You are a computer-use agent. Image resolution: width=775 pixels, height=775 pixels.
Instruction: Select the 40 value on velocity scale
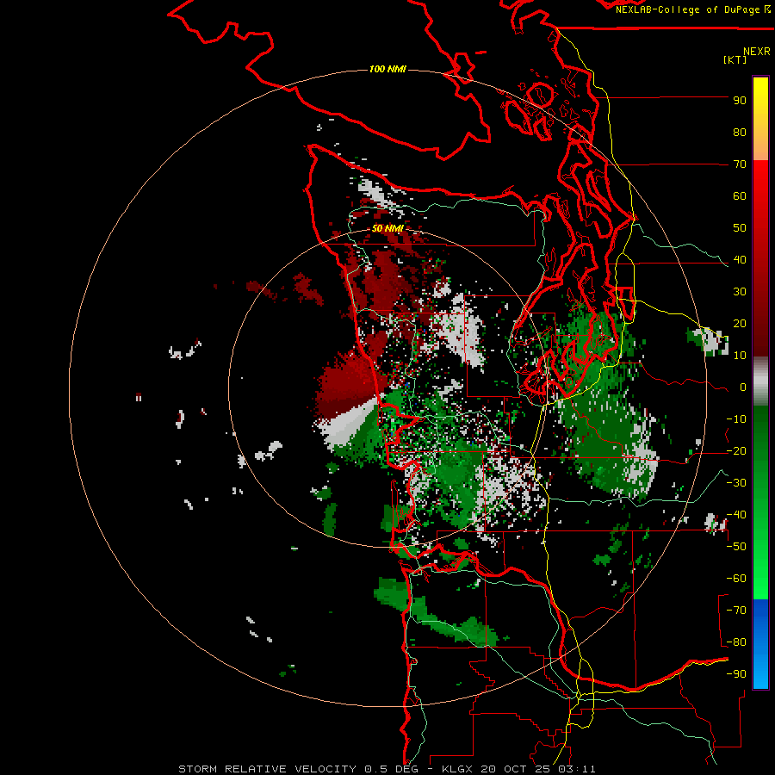[x=740, y=260]
